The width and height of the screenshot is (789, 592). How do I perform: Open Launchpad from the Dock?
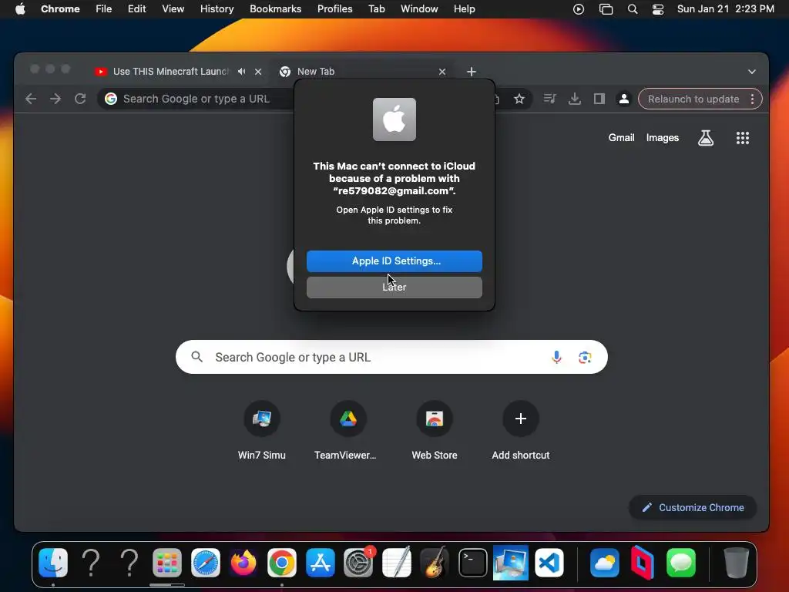click(x=167, y=562)
